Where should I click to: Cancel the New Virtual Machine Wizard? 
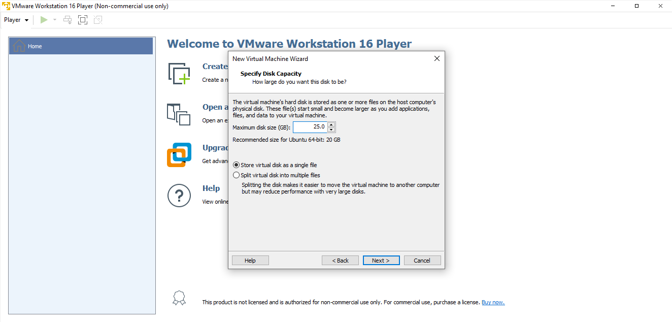tap(422, 261)
